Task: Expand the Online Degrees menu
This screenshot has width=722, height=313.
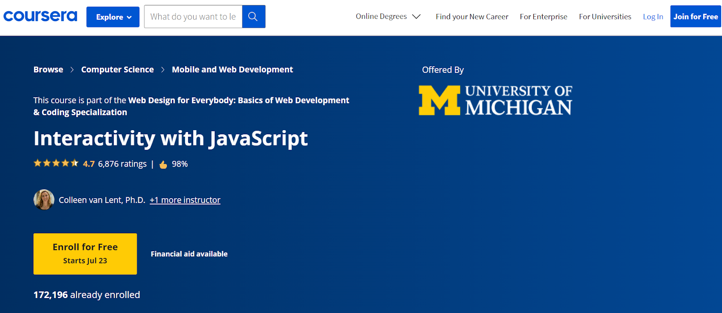Action: click(388, 17)
